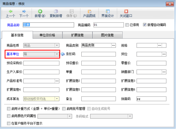Open 界面设计 layout designer icon
This screenshot has height=129, width=176.
[108, 11]
